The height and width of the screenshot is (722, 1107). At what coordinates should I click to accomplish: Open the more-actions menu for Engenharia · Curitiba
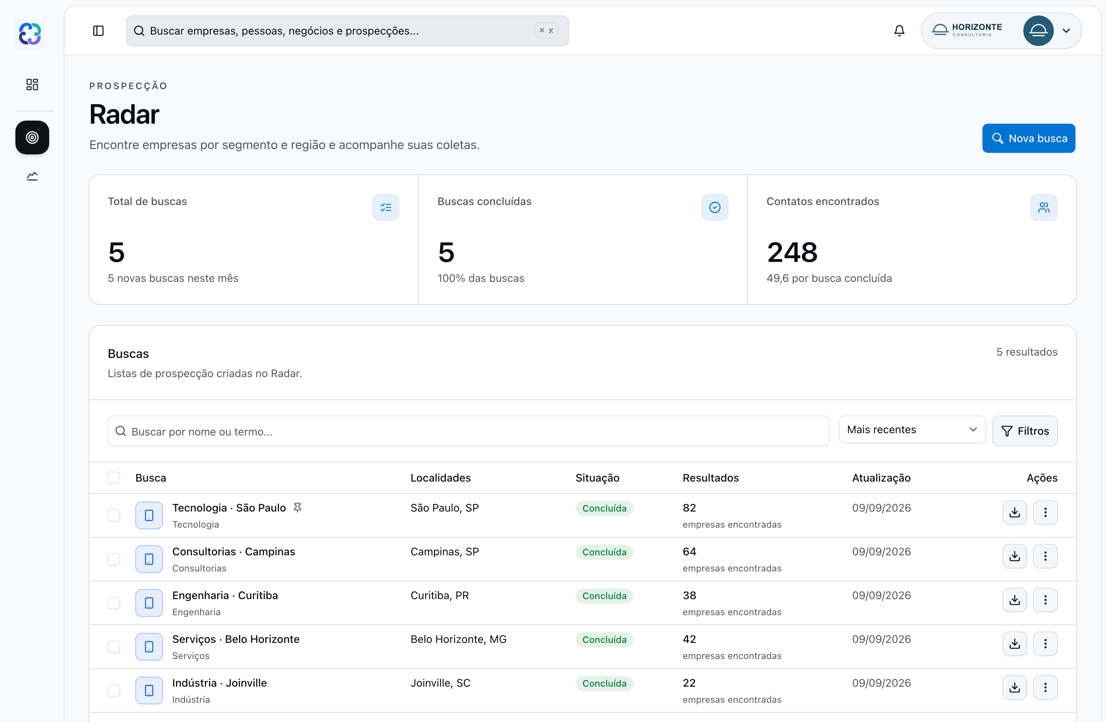[1045, 600]
